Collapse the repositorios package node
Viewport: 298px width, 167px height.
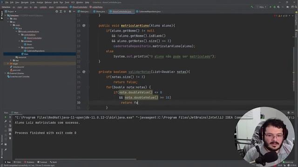[20, 47]
